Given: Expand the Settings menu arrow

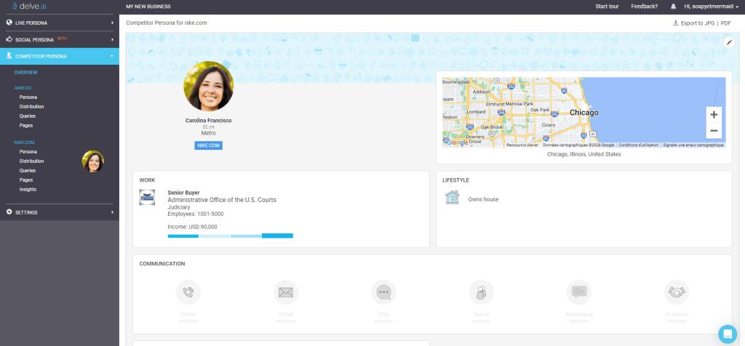Looking at the screenshot, I should [113, 212].
